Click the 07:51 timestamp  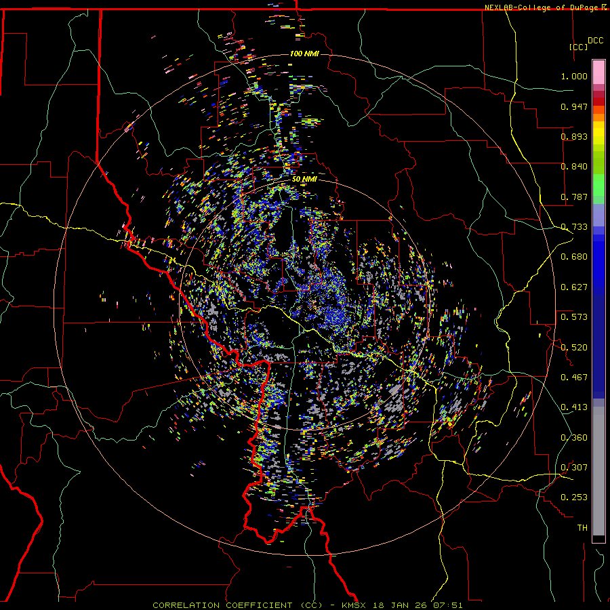point(449,605)
